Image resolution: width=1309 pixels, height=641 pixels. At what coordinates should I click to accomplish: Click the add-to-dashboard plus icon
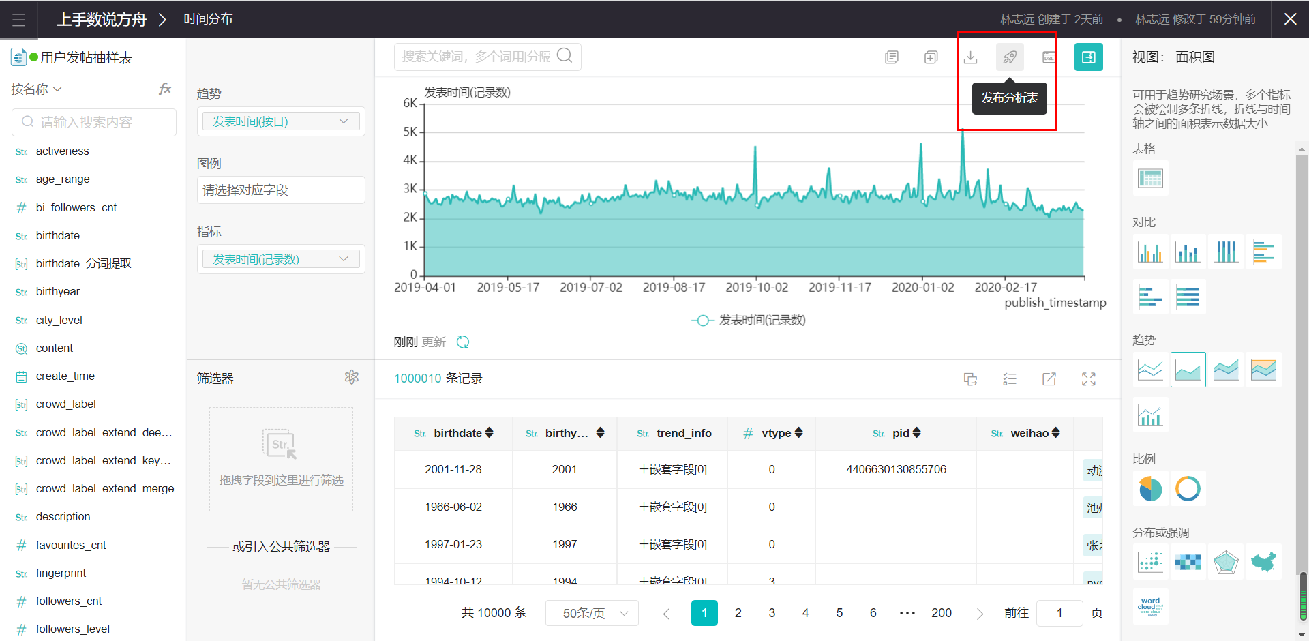[931, 57]
